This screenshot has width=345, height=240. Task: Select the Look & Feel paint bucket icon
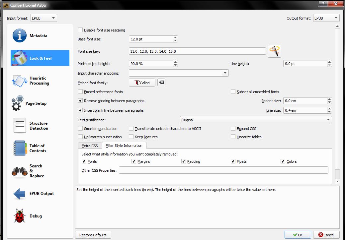click(19, 58)
